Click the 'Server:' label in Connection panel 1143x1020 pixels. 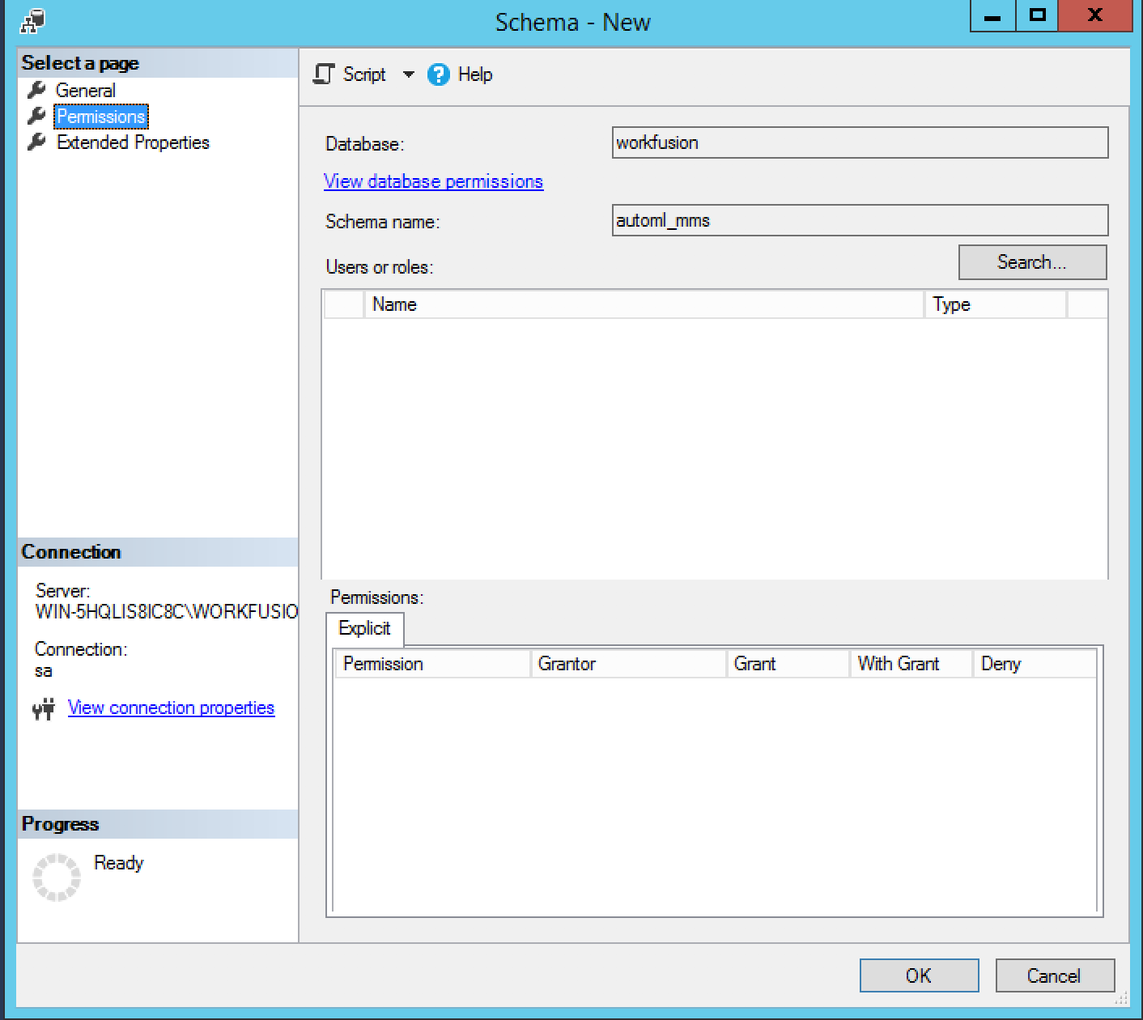coord(62,591)
